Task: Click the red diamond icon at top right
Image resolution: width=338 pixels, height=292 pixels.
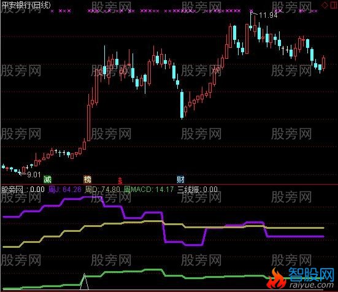Action: [x=325, y=5]
